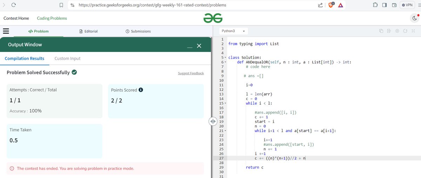Open browser extensions puzzle icon

[x=375, y=5]
